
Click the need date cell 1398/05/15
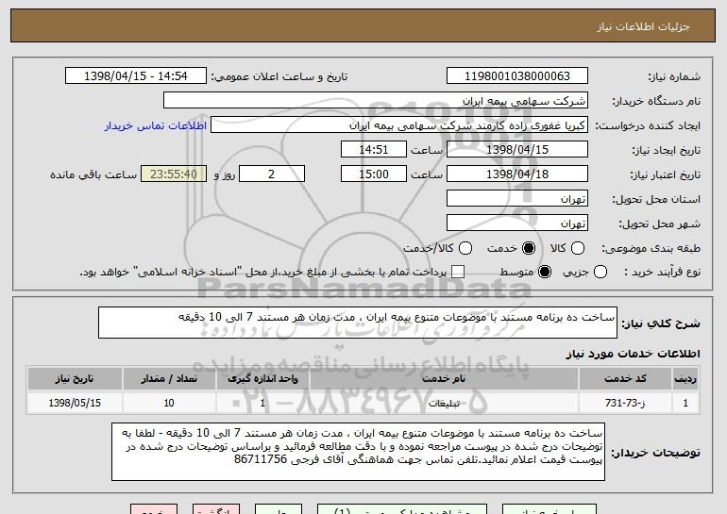75,403
